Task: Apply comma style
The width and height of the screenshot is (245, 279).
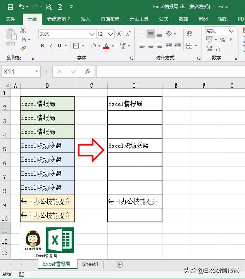Action: 231,40
